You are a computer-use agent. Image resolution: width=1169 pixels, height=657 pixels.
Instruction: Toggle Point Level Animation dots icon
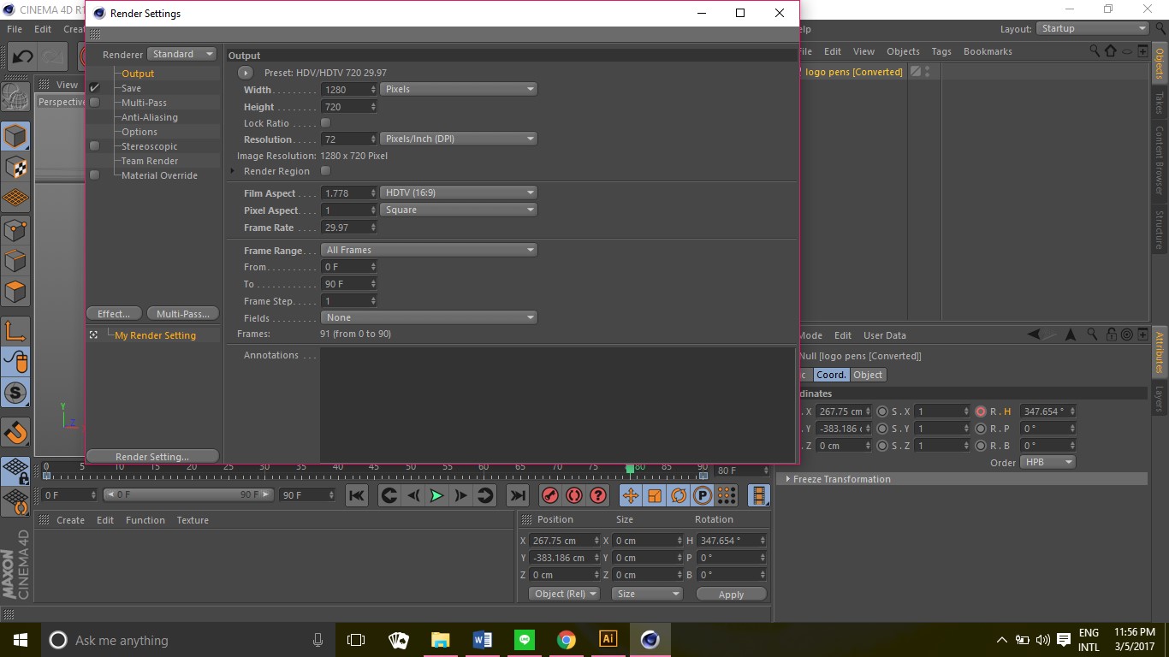727,495
